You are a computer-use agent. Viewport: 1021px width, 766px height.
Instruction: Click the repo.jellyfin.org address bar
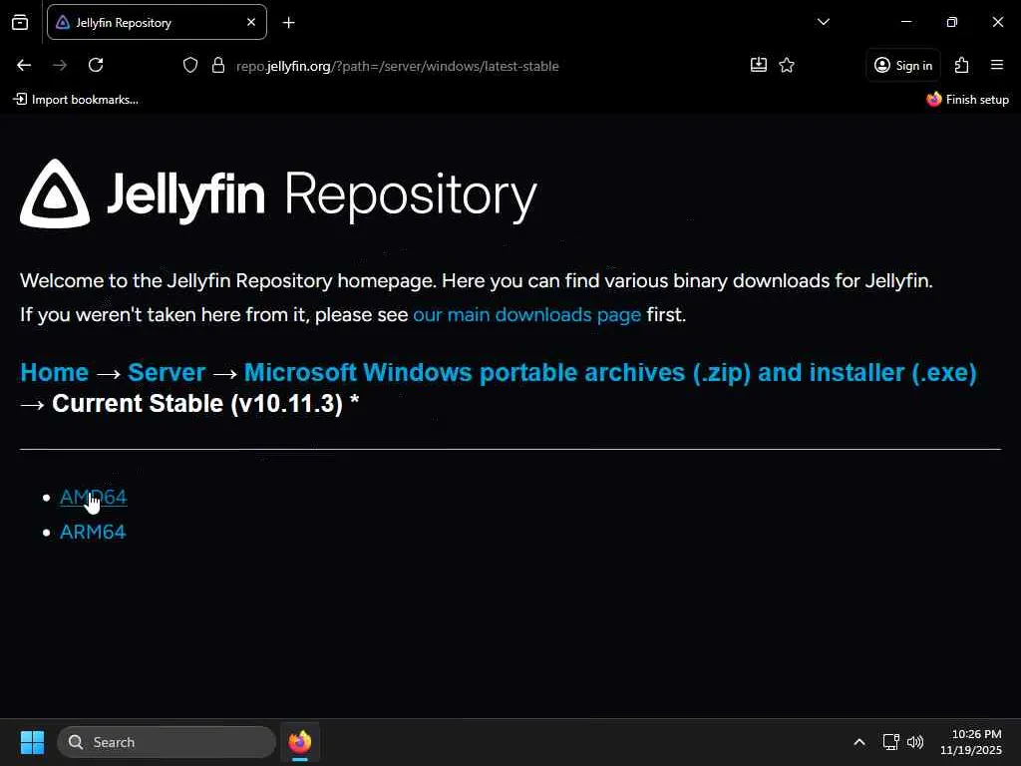coord(397,66)
